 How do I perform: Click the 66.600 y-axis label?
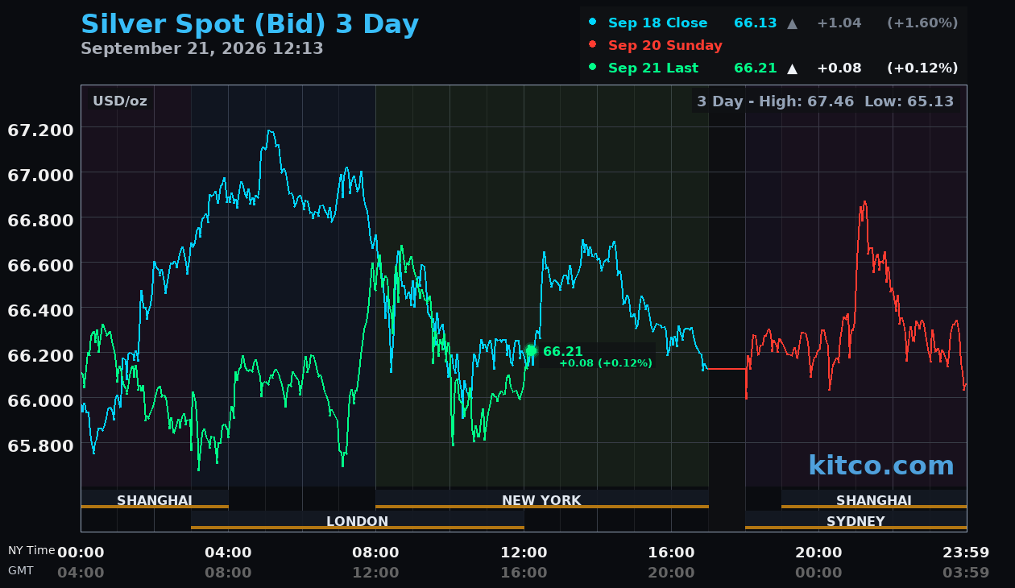pyautogui.click(x=40, y=265)
